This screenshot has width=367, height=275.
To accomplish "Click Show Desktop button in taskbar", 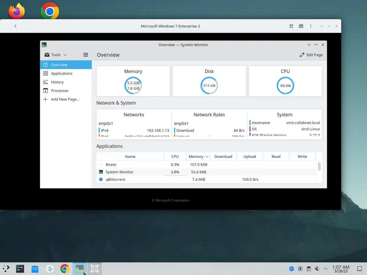I will point(360,269).
